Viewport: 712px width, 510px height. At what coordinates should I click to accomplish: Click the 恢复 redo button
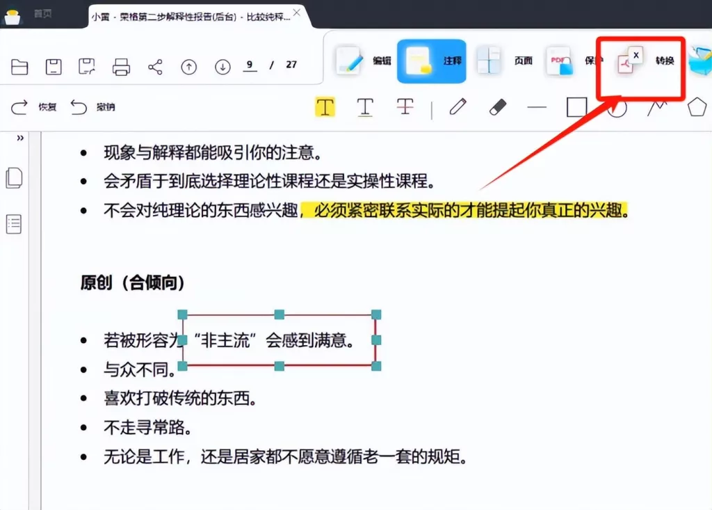coord(33,107)
